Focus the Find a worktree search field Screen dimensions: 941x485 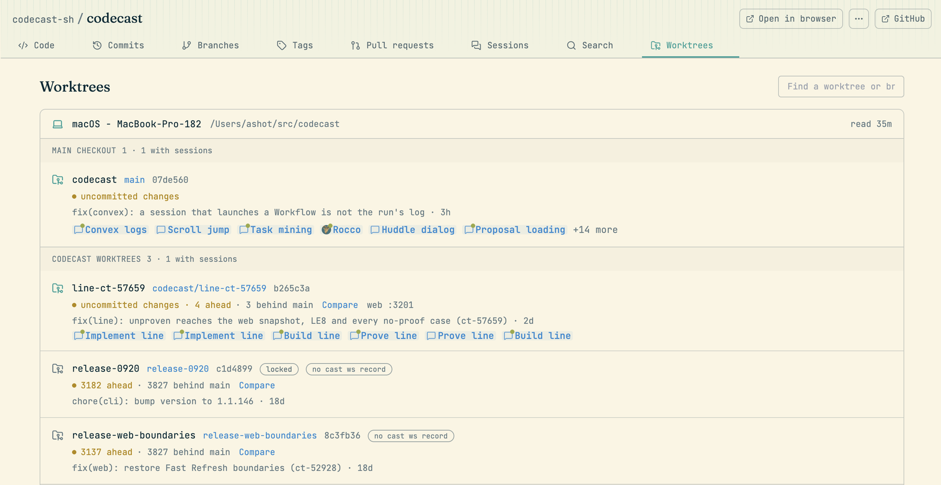(x=841, y=86)
